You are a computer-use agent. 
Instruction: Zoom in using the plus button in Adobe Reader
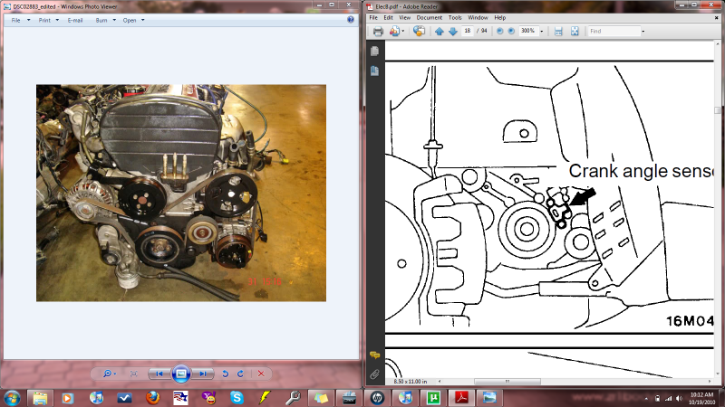point(511,32)
